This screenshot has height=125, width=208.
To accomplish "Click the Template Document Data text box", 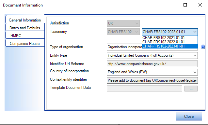I will click(x=144, y=89).
